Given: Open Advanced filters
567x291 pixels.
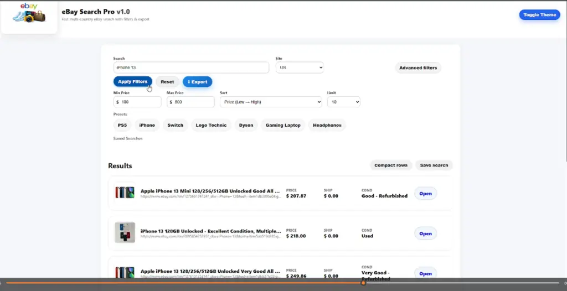Looking at the screenshot, I should click(x=418, y=67).
